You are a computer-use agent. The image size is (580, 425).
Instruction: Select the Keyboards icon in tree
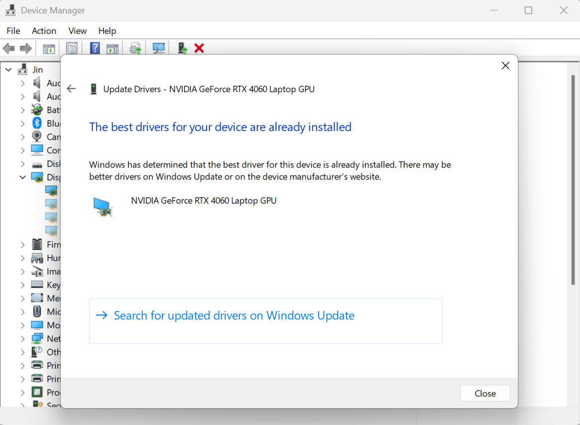(x=37, y=284)
